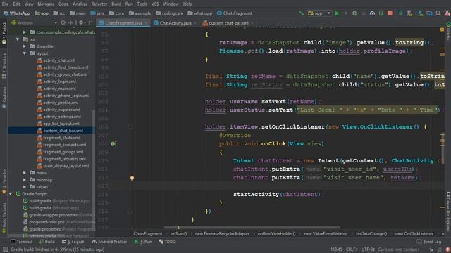
Task: Open the Logcat tool window
Action: [x=73, y=242]
